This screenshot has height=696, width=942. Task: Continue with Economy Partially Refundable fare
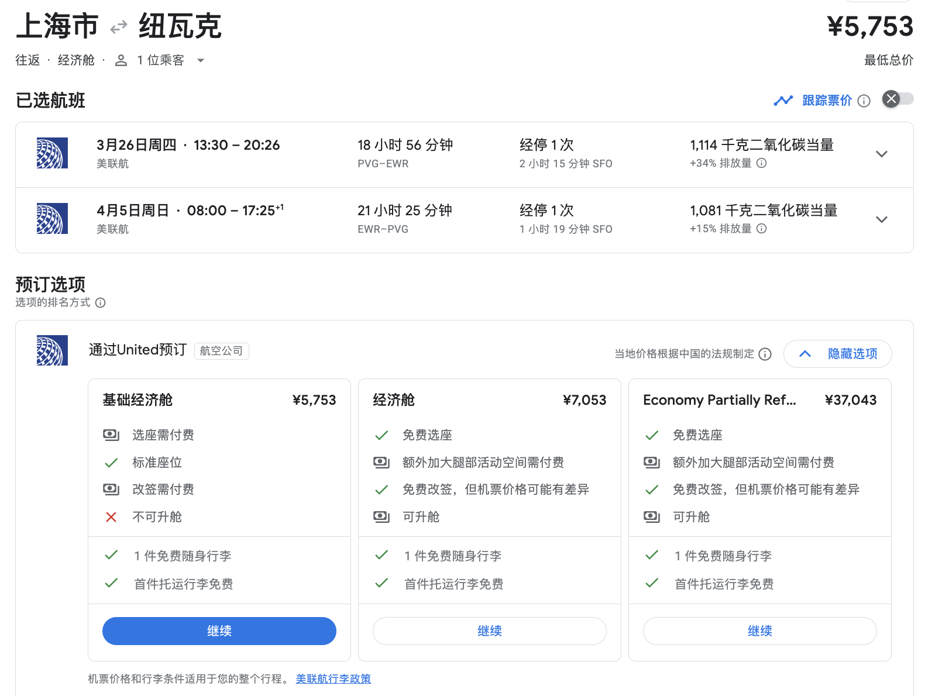point(759,631)
